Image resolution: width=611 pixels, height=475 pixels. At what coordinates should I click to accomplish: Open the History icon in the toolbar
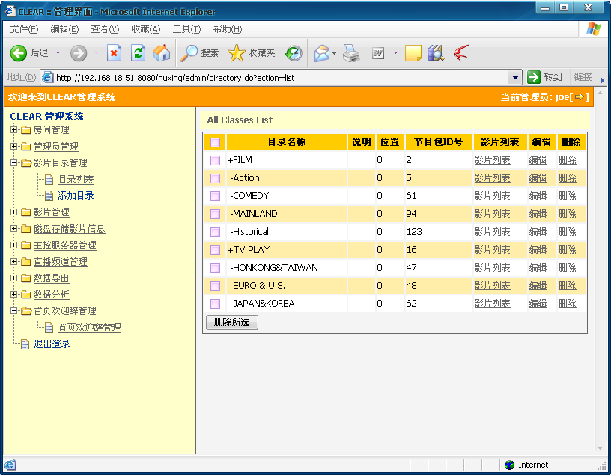coord(294,53)
